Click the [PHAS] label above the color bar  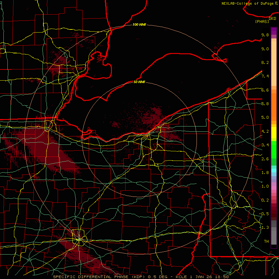[262, 22]
